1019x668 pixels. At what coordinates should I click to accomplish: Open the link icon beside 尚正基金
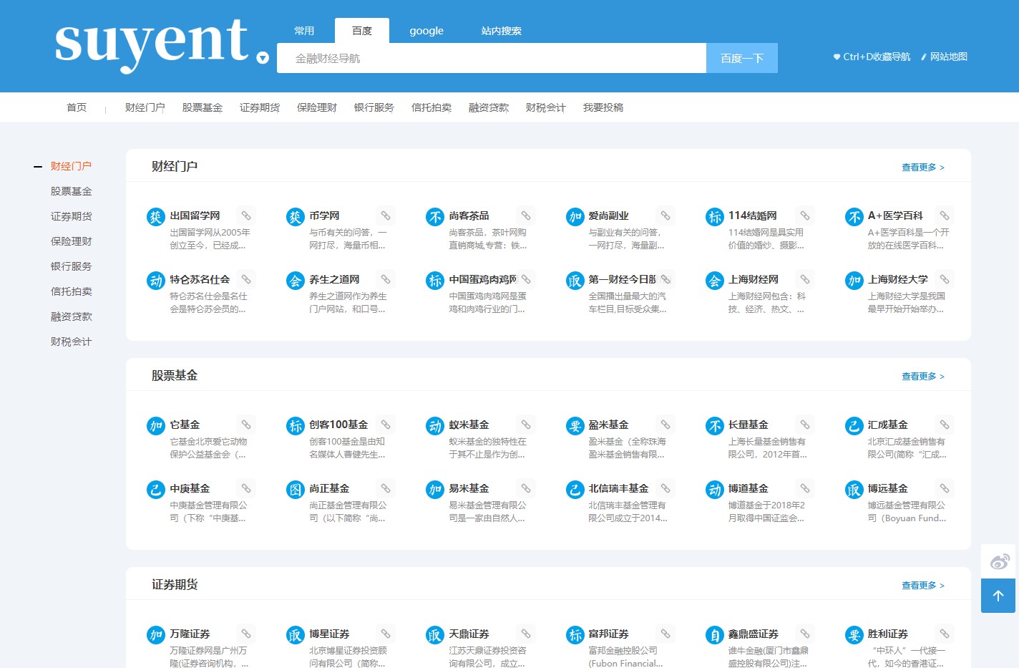[386, 488]
